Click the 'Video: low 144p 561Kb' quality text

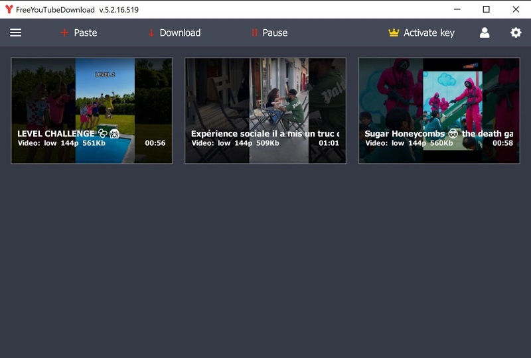(x=62, y=143)
